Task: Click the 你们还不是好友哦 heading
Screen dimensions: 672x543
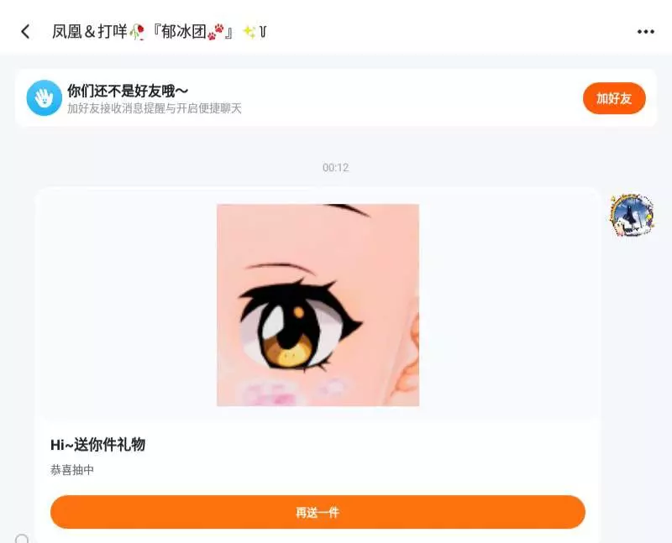Action: 128,91
